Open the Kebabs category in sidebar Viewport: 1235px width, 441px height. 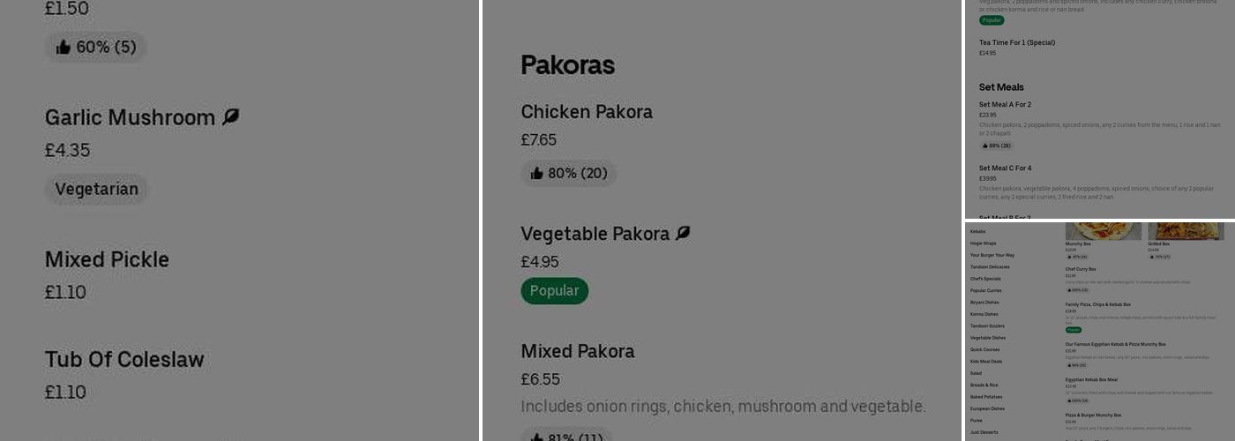coord(977,231)
